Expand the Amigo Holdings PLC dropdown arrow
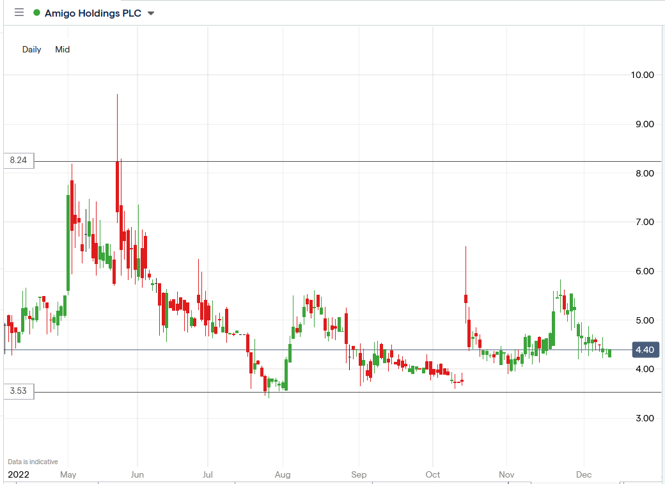665x484 pixels. (x=150, y=13)
